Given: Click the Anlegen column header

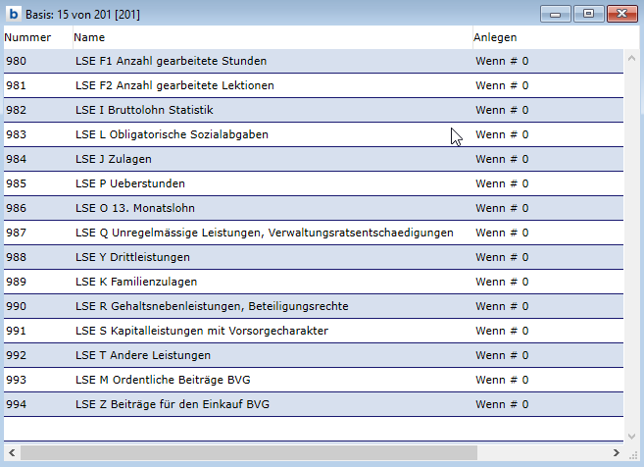Looking at the screenshot, I should (x=495, y=37).
